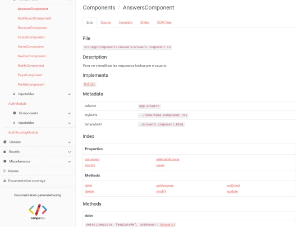Viewport: 303px width, 227px height.
Task: Click the Guards lock icon
Action: [x=4, y=151]
